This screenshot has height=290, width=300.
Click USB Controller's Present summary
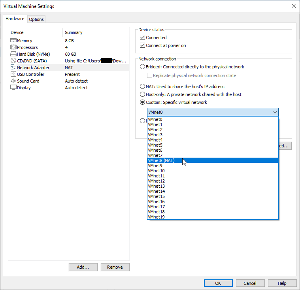(72, 74)
